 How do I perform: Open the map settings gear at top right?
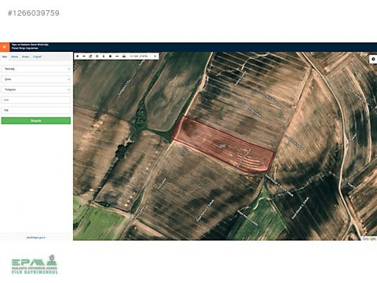[373, 59]
